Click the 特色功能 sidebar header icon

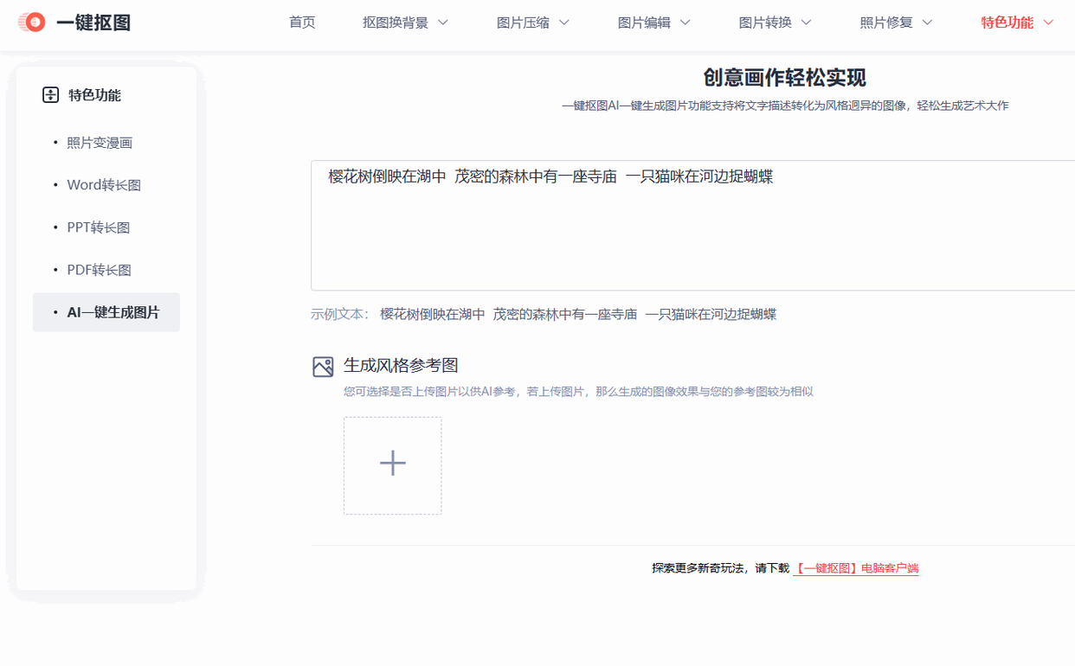tap(50, 95)
